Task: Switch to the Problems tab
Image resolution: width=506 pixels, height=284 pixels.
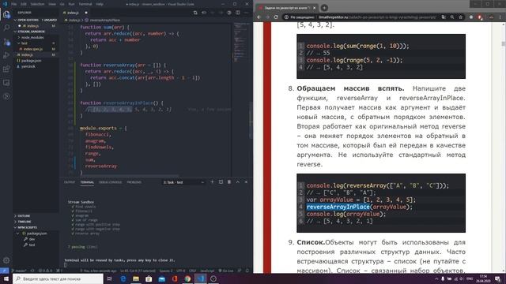Action: (134, 182)
